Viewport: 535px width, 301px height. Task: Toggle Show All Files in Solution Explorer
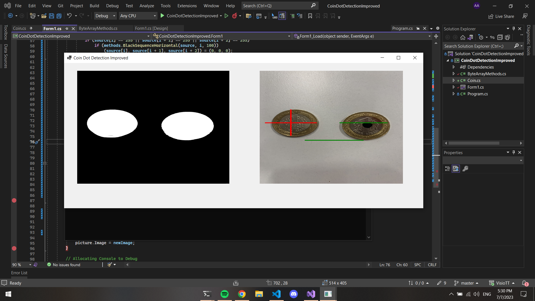tap(507, 37)
